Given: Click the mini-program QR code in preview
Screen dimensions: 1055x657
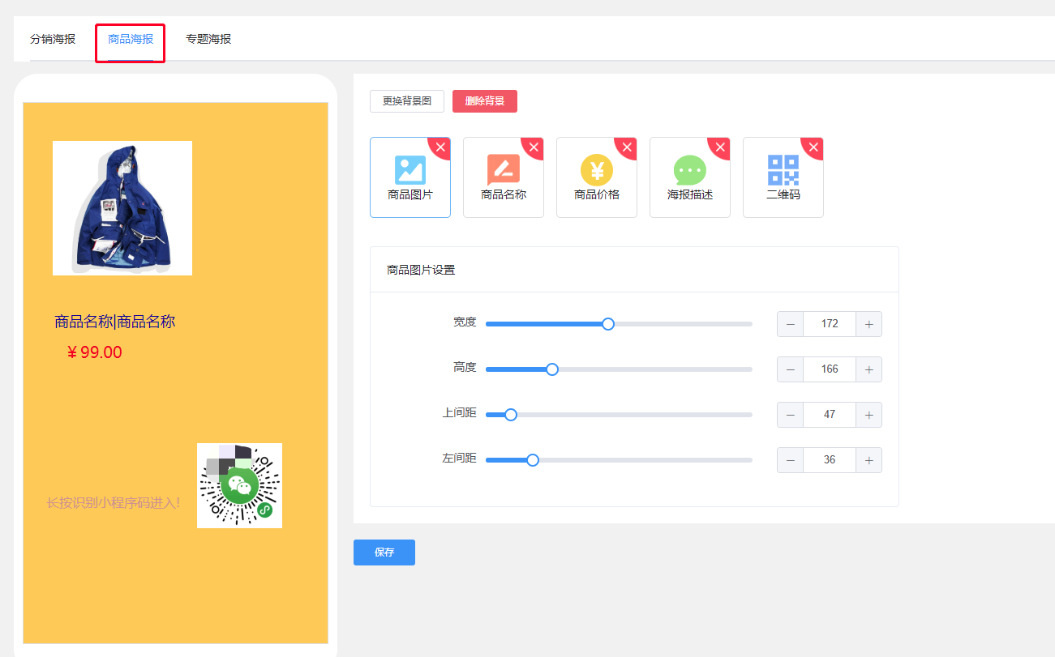Looking at the screenshot, I should [x=239, y=485].
